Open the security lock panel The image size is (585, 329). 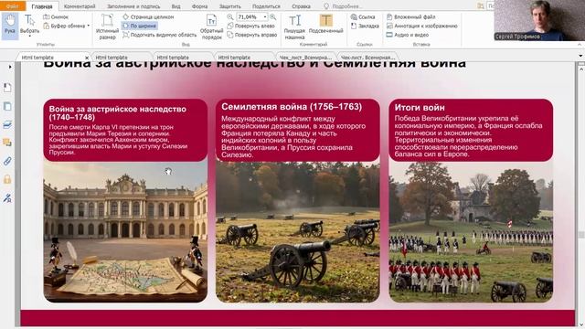click(x=7, y=179)
